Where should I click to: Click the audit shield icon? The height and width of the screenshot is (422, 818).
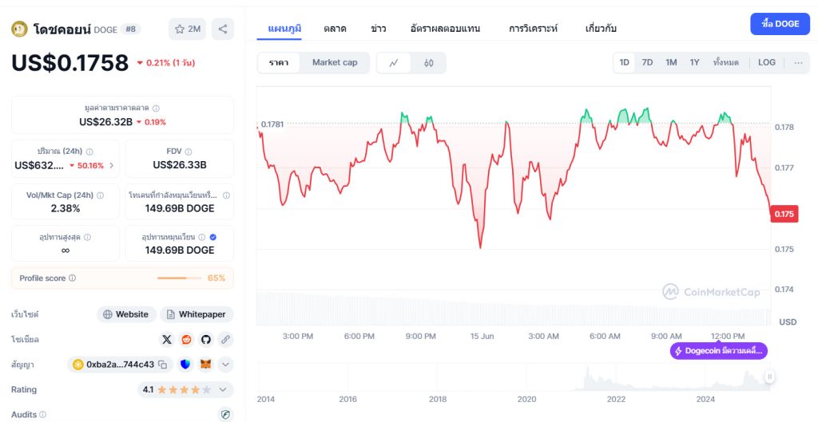click(x=225, y=415)
